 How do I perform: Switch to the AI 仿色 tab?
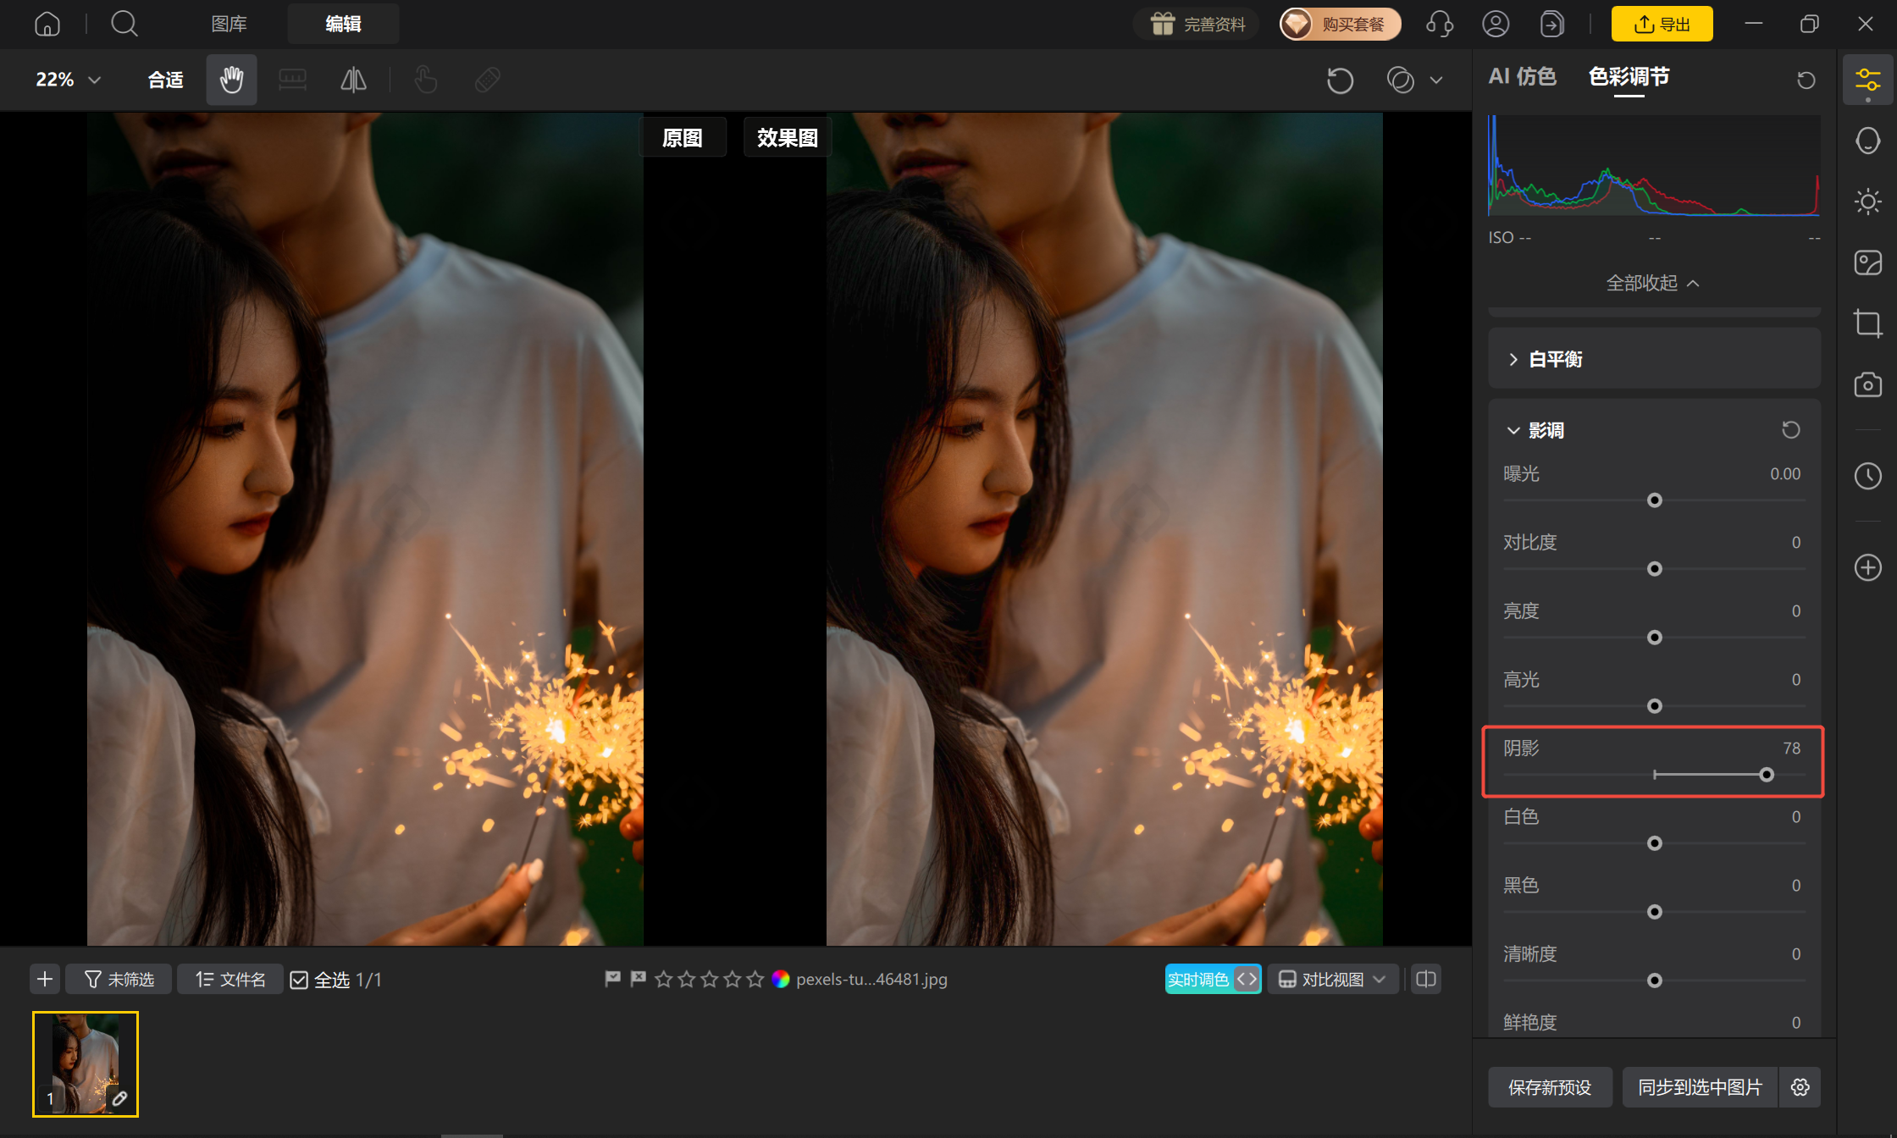tap(1522, 77)
